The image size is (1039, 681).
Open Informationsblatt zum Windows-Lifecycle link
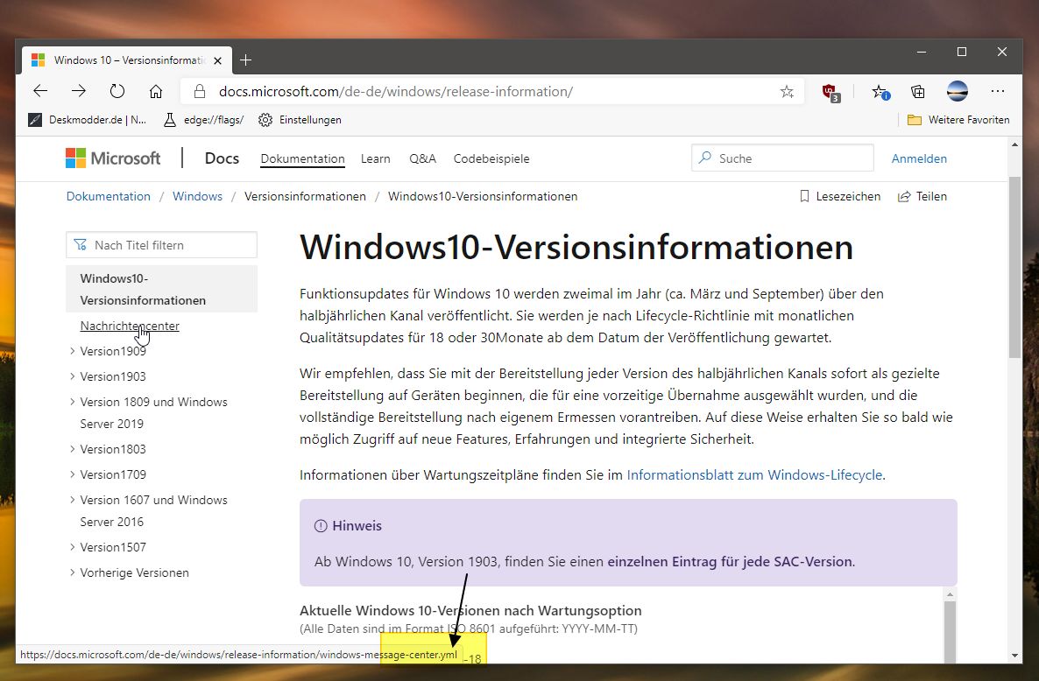coord(755,475)
